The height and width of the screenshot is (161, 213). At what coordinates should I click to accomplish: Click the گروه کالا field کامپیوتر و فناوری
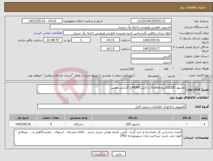pos(112,107)
